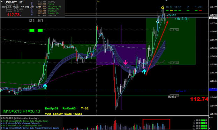Click the large red 112.74 price display
The height and width of the screenshot is (130, 218).
pos(199,99)
